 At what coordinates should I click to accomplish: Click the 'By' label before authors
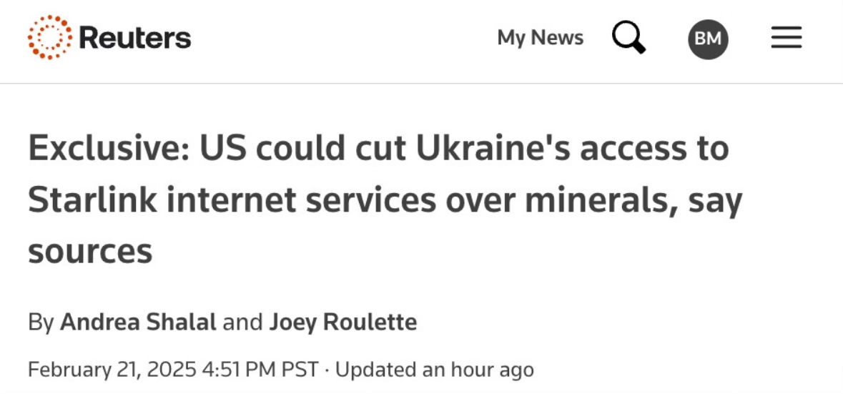[x=41, y=322]
